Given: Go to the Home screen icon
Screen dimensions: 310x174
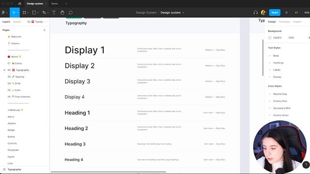Looking at the screenshot, I should [19, 3].
